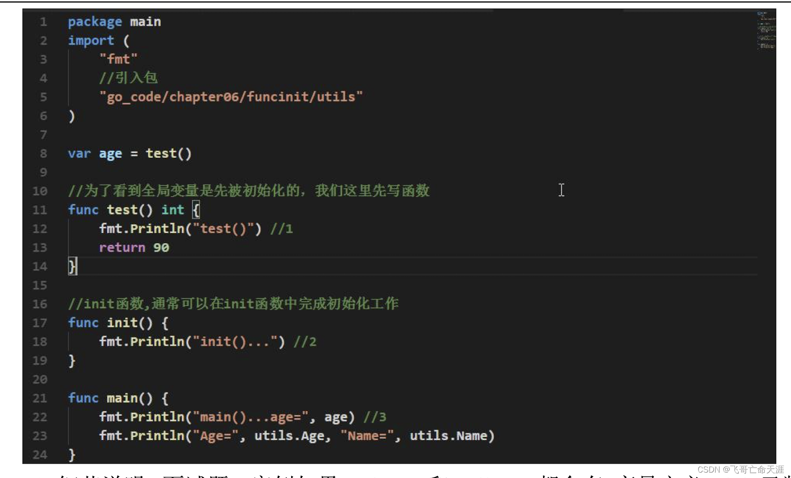
Task: Click the 'package main' declaration
Action: [x=114, y=22]
